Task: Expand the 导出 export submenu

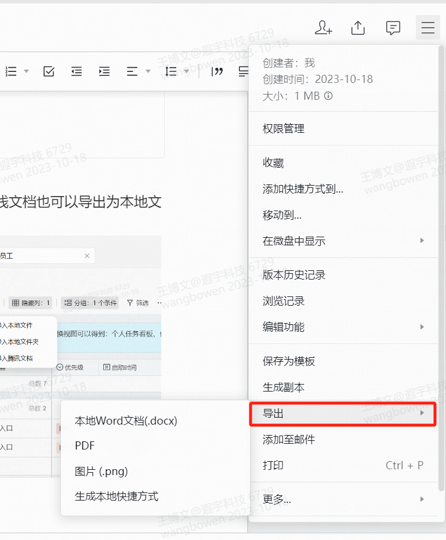Action: point(343,413)
